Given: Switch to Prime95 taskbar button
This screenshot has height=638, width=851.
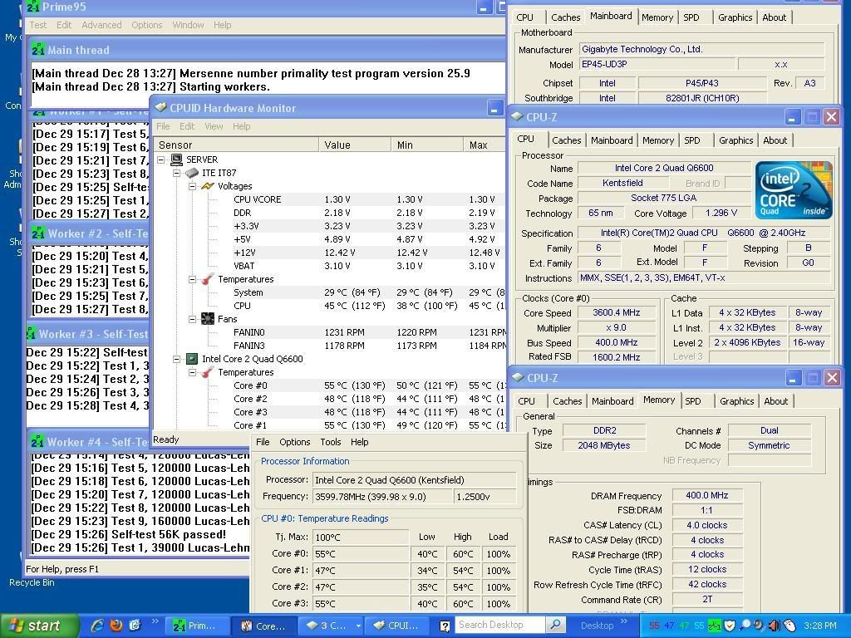Looking at the screenshot, I should [196, 626].
